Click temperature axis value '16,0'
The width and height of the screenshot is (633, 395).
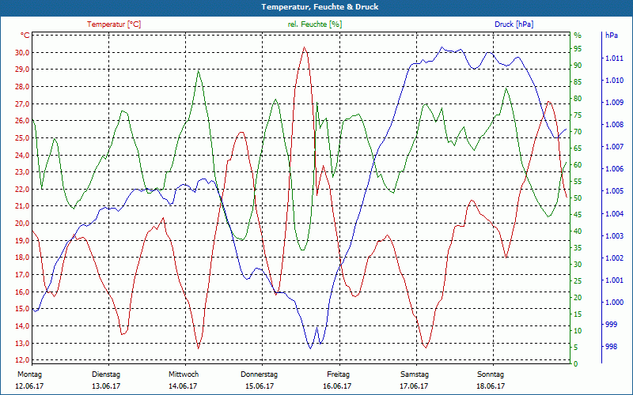(x=22, y=292)
